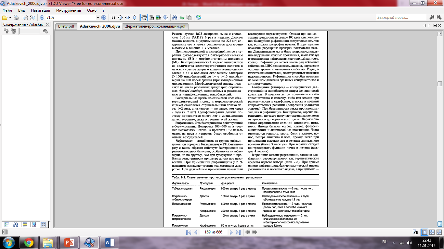Click the vertical scrollbar down arrow
Screen dimensions: 444x249
[x=440, y=224]
